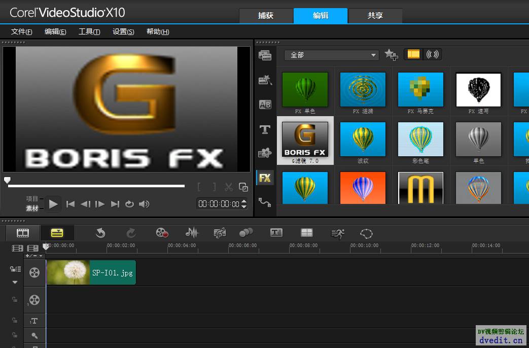
Task: Show video filters filmstrip toggle
Action: [413, 54]
